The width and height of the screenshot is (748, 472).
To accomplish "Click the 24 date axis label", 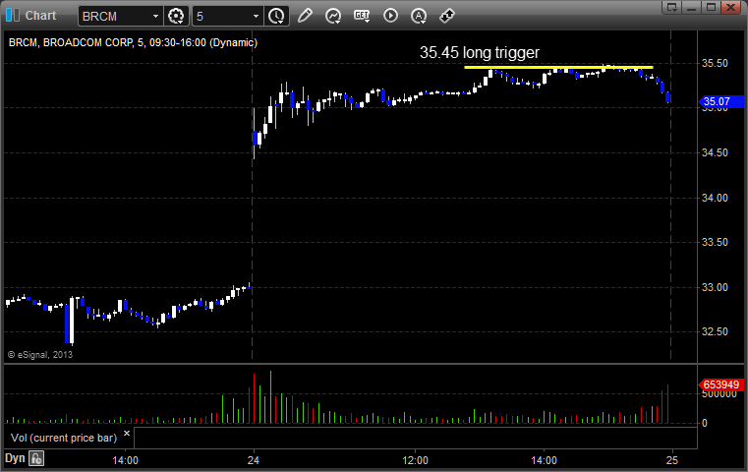I will 254,460.
